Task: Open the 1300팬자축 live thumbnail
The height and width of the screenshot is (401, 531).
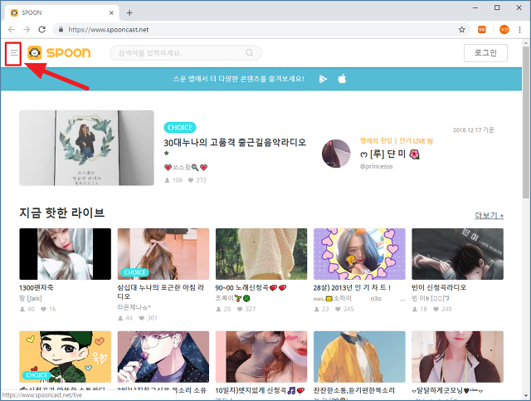Action: (65, 254)
